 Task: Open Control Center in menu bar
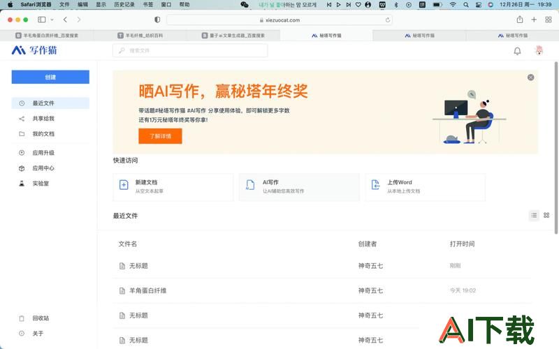479,5
